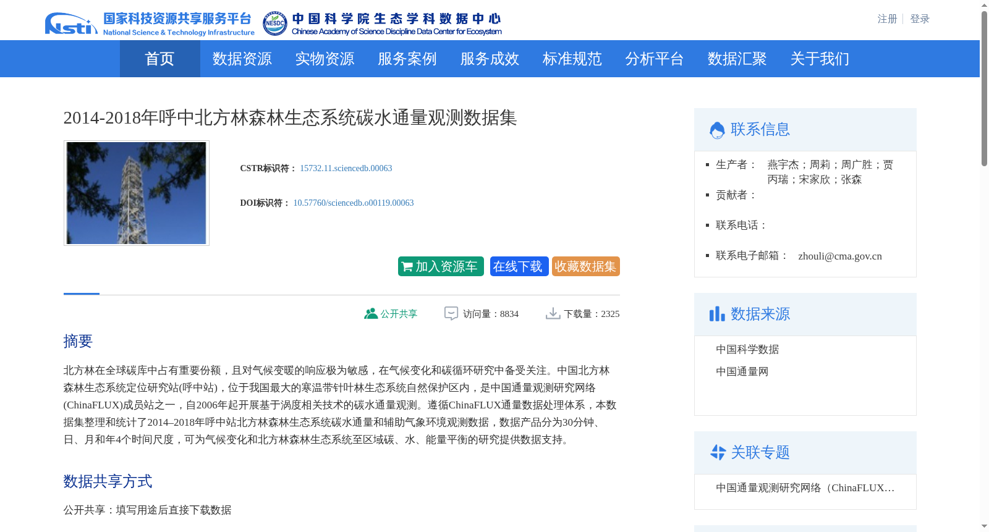Click the data source bar chart icon

pos(717,314)
